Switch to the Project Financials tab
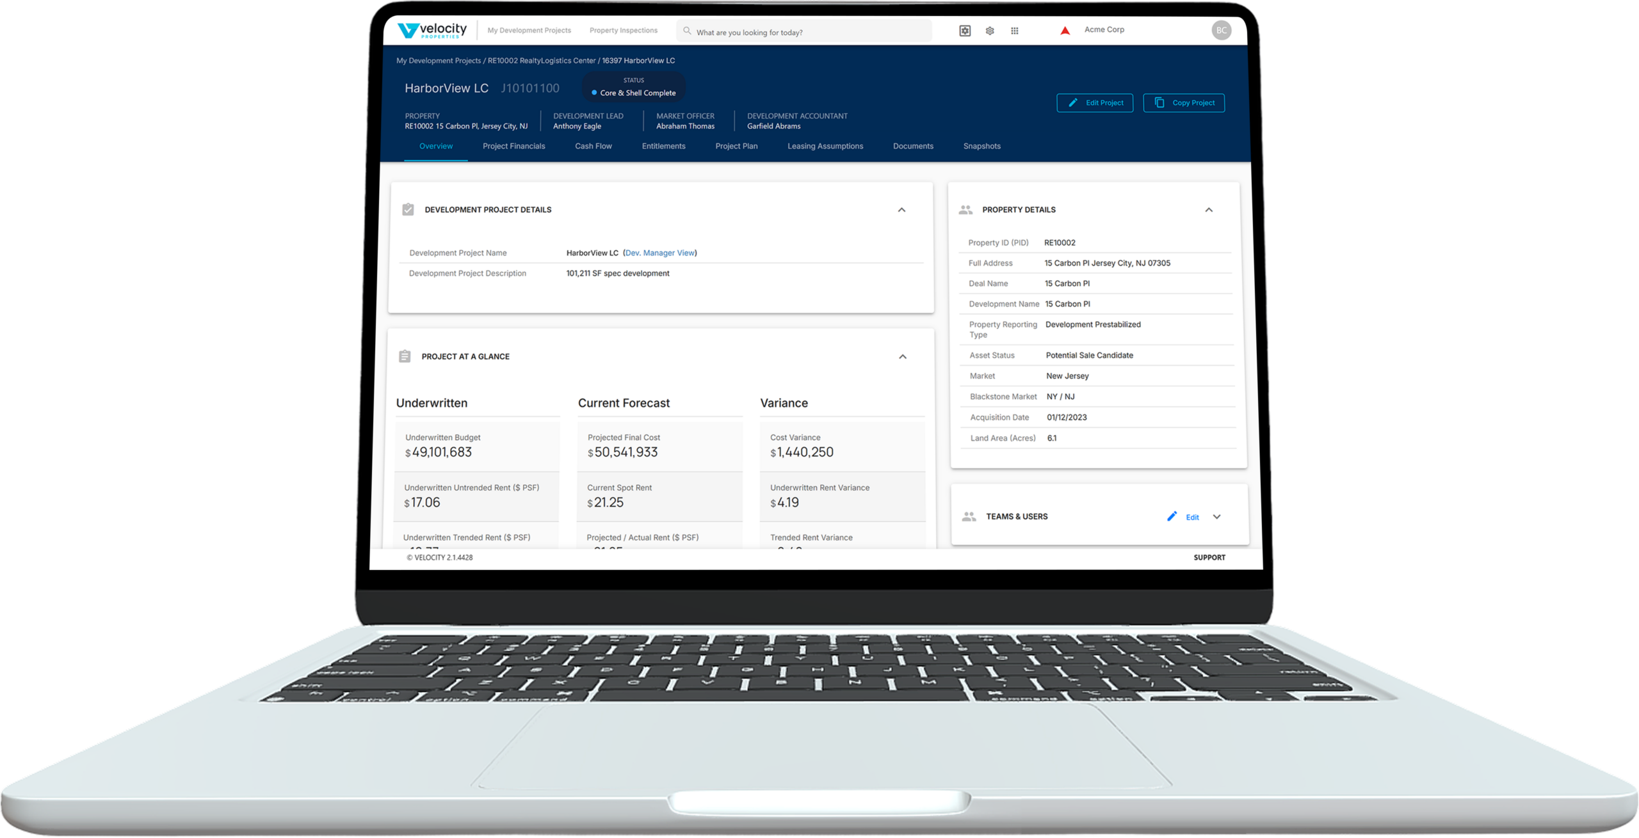 (514, 146)
